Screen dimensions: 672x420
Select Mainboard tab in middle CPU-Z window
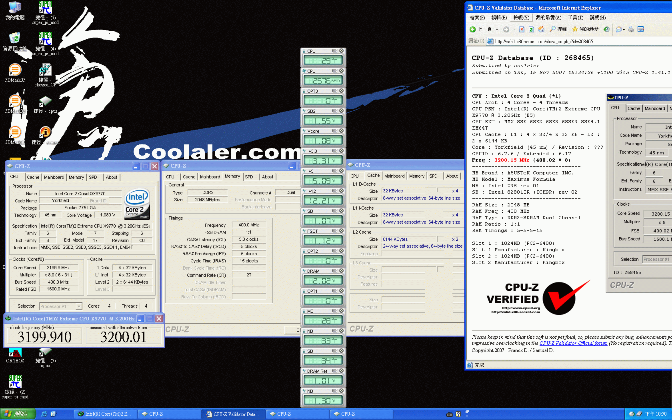pyautogui.click(x=210, y=177)
